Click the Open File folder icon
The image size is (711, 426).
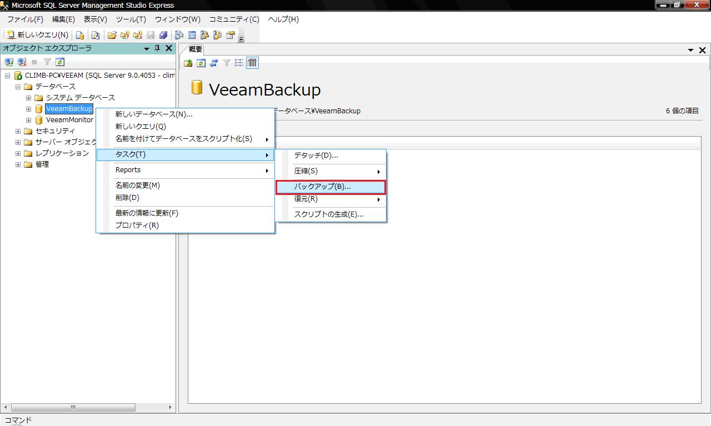(x=112, y=35)
